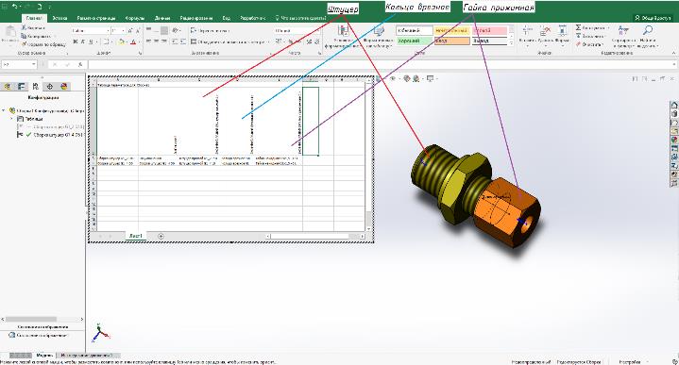Click the Fill (Заполнить) command
The image size is (679, 365).
click(589, 37)
